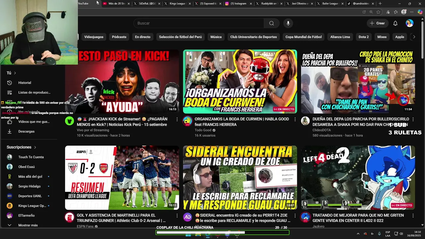This screenshot has width=425, height=239.
Task: Show hidden system tray icons
Action: click(x=358, y=234)
